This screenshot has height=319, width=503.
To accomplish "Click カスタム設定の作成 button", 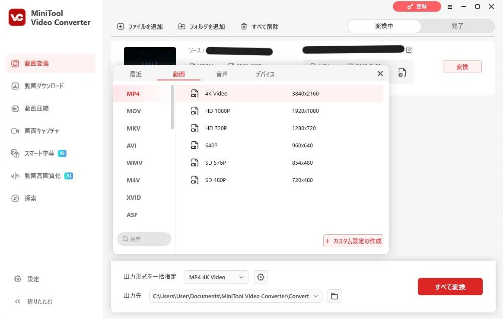I will click(353, 241).
